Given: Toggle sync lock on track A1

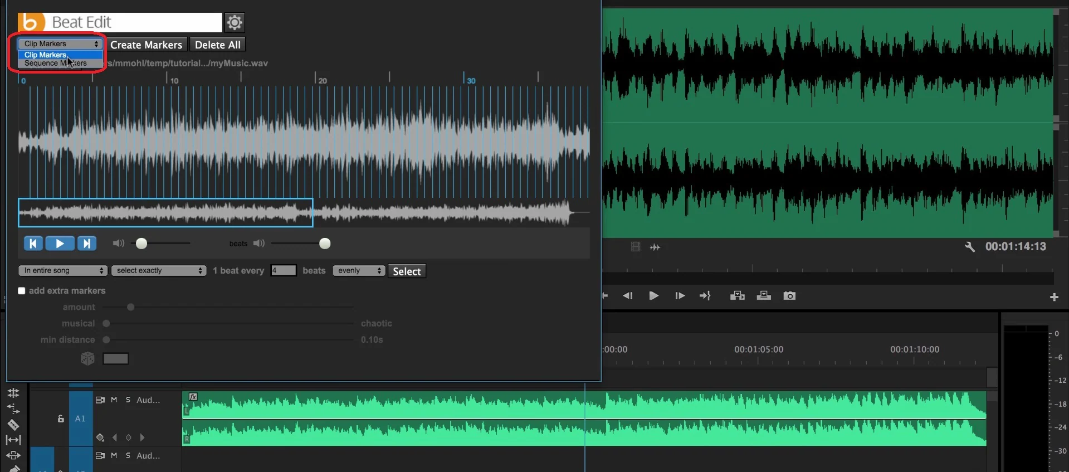Looking at the screenshot, I should [100, 400].
